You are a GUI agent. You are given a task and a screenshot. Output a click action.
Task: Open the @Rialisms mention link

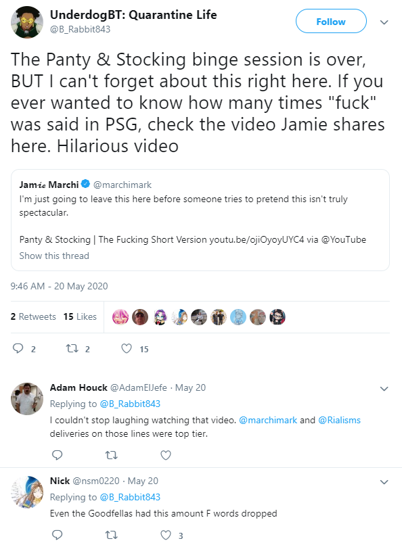pos(339,420)
